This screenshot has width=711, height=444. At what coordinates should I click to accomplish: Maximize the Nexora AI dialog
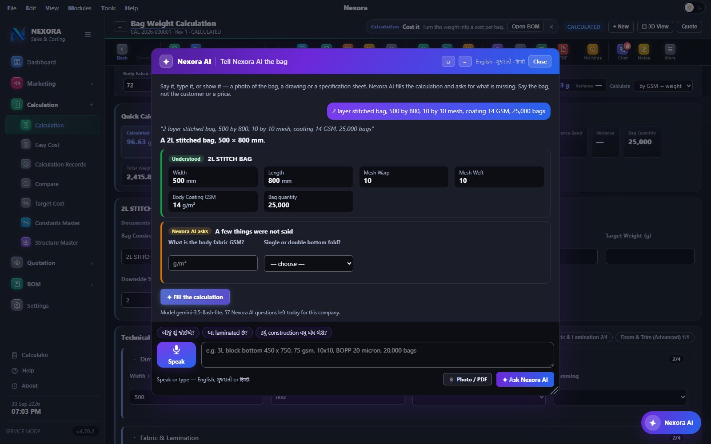[x=448, y=62]
